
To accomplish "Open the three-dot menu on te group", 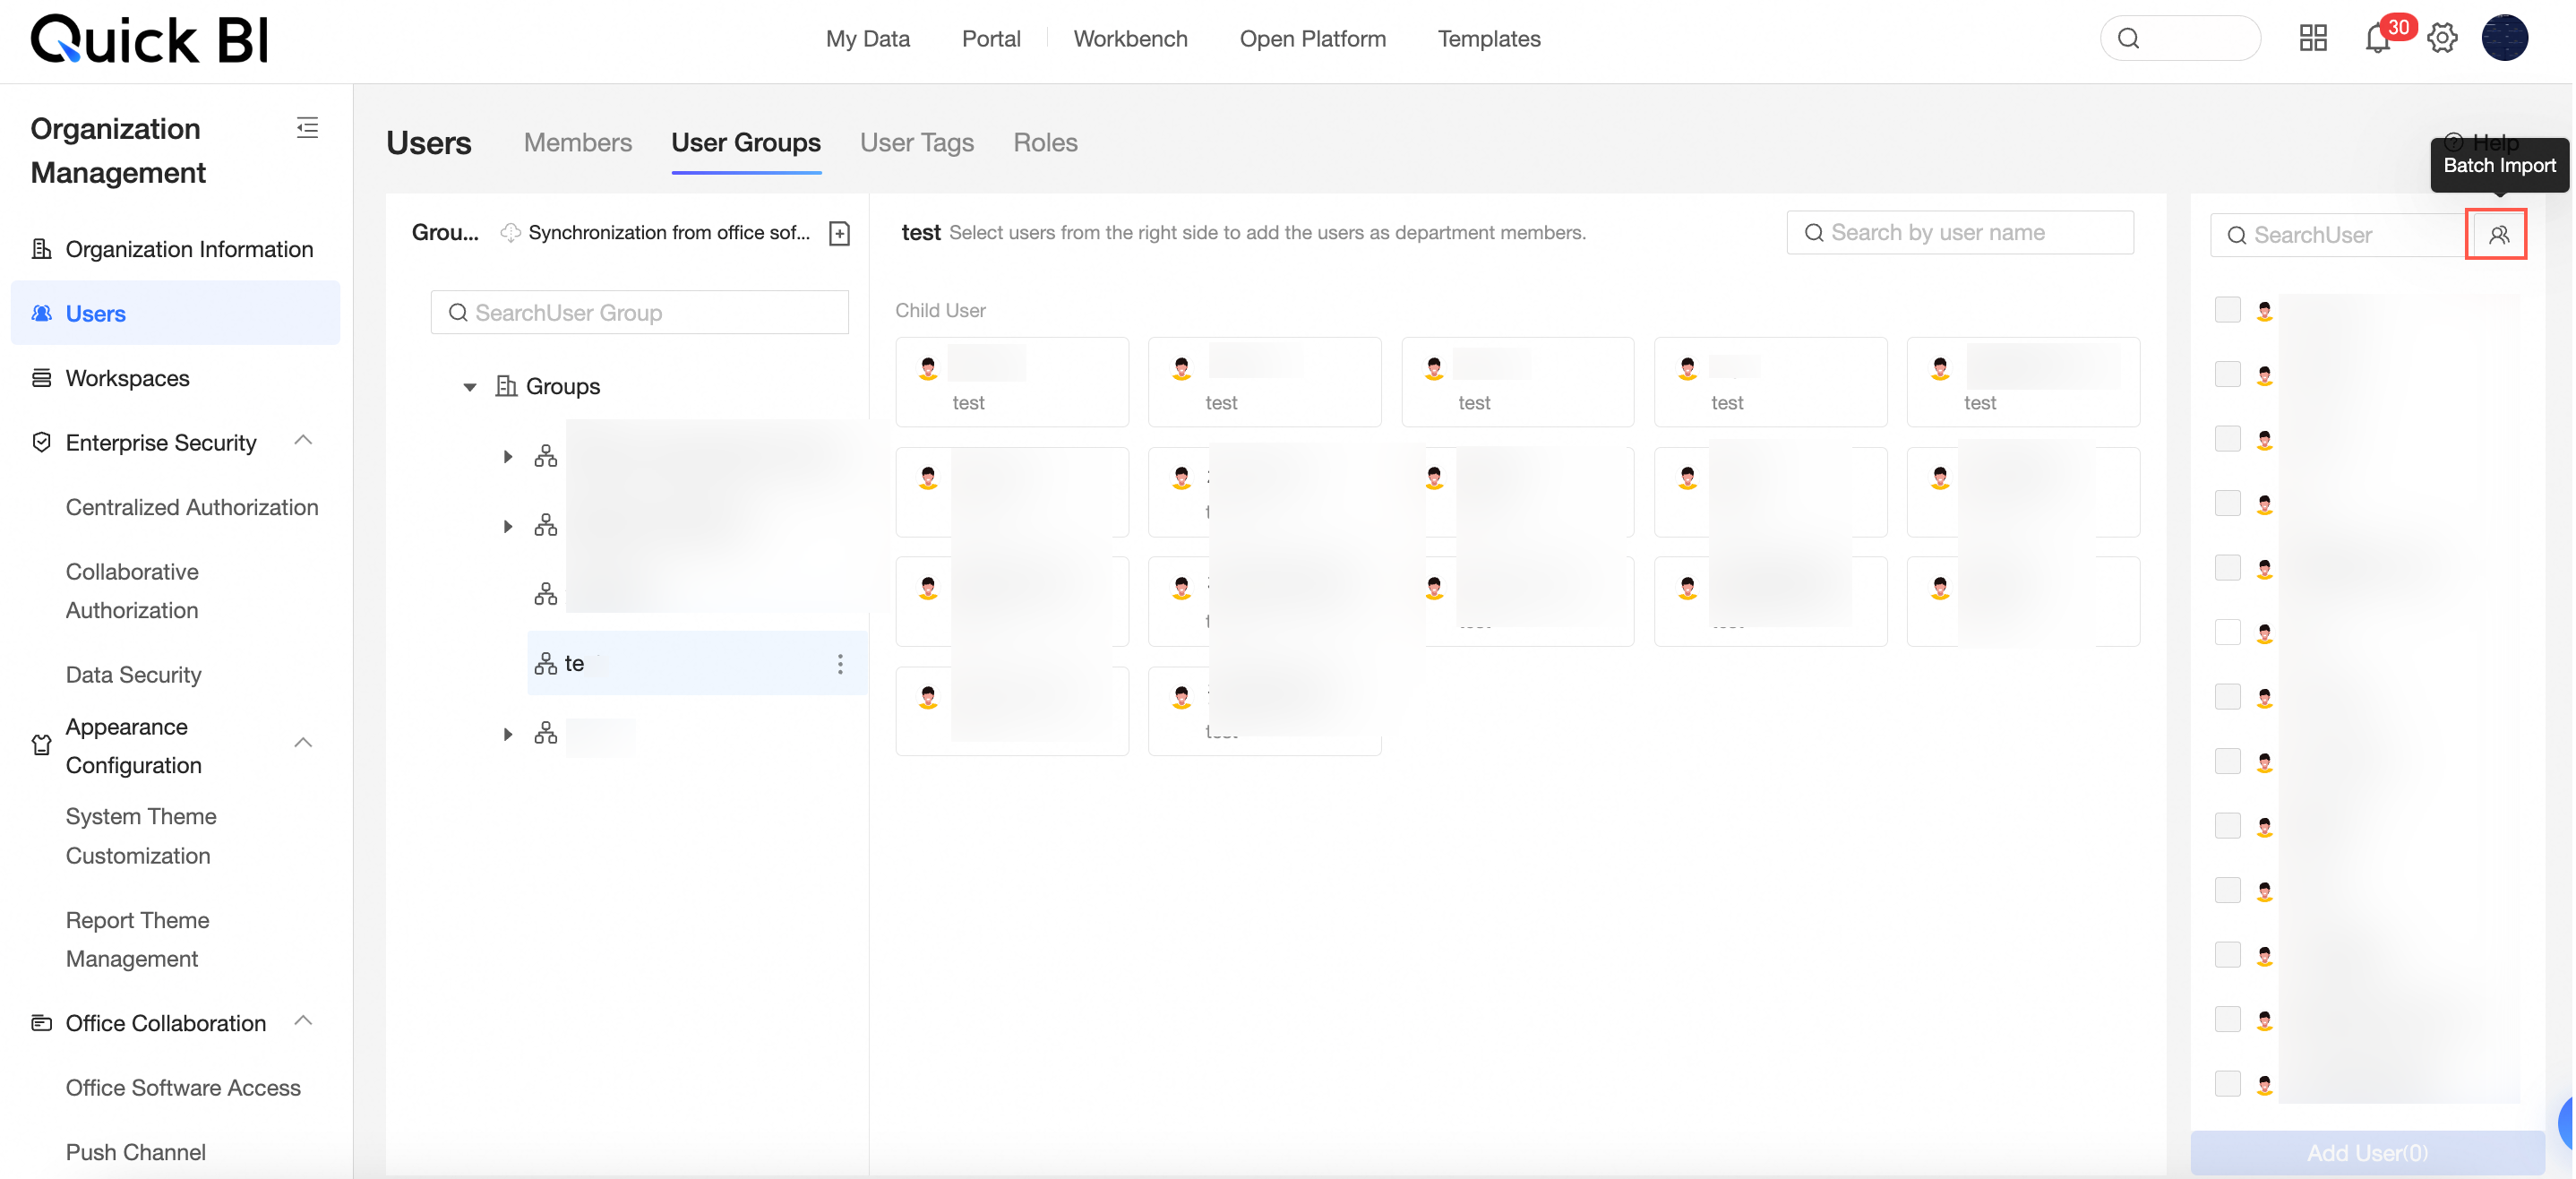I will (839, 664).
